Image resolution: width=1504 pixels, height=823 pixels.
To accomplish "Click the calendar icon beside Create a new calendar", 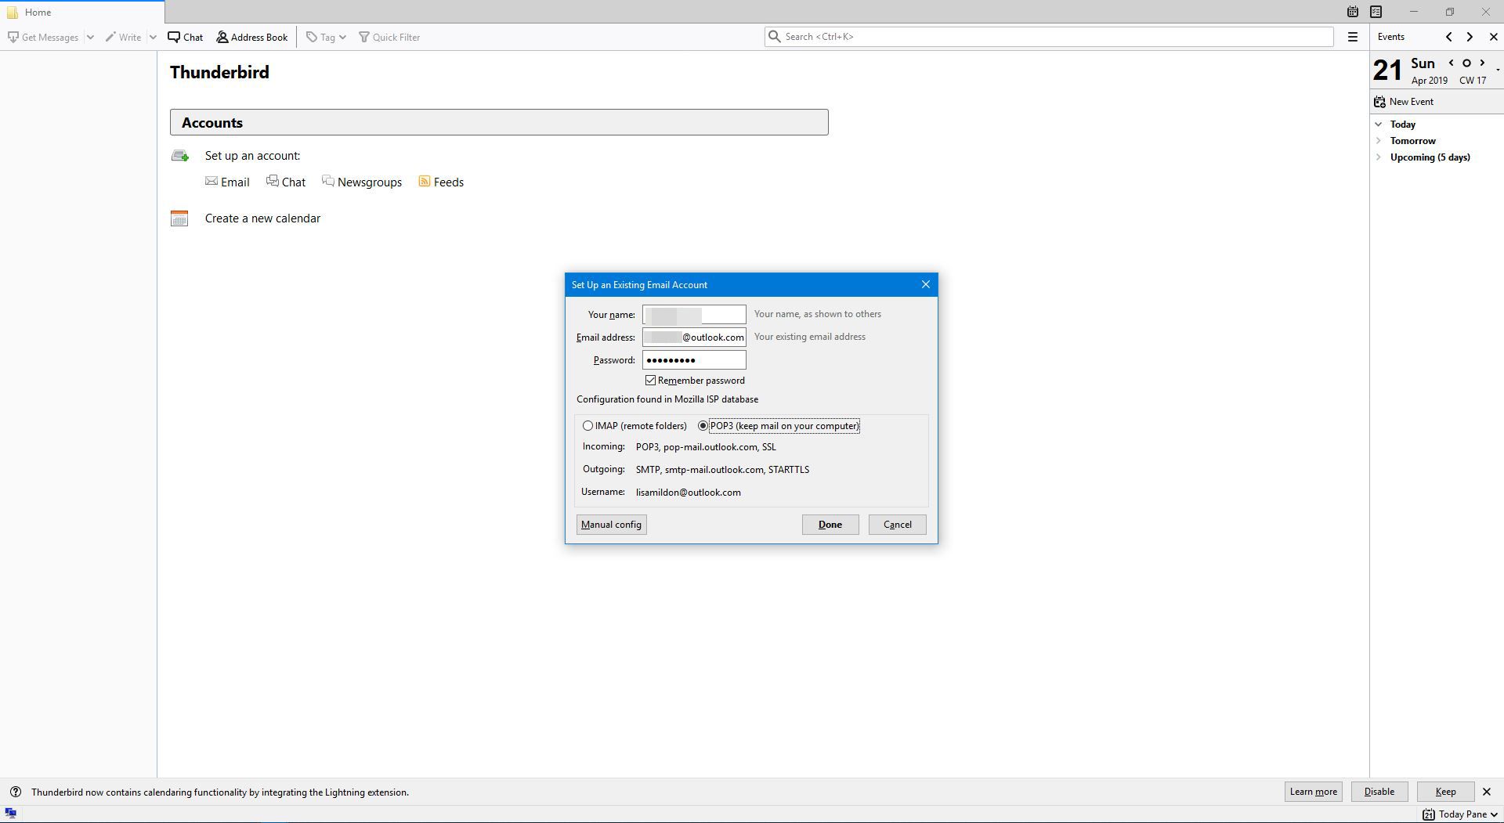I will 179,218.
